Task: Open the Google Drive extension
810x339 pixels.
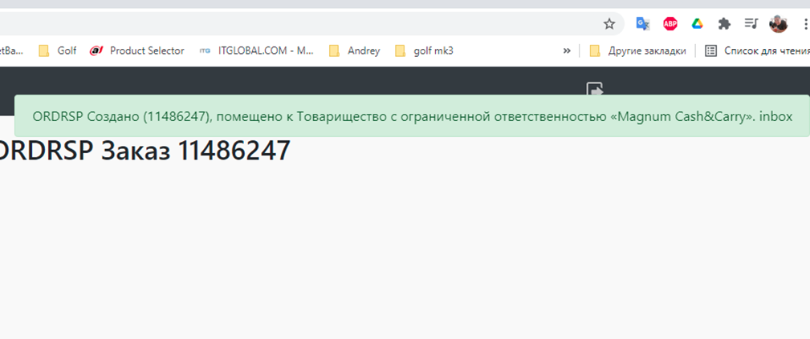Action: [698, 24]
